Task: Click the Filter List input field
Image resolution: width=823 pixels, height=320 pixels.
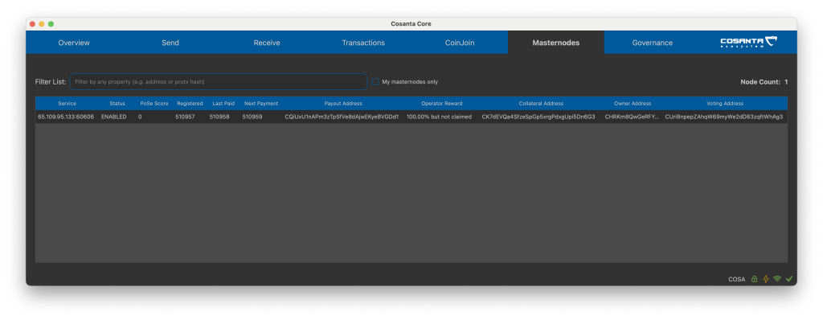Action: coord(219,82)
